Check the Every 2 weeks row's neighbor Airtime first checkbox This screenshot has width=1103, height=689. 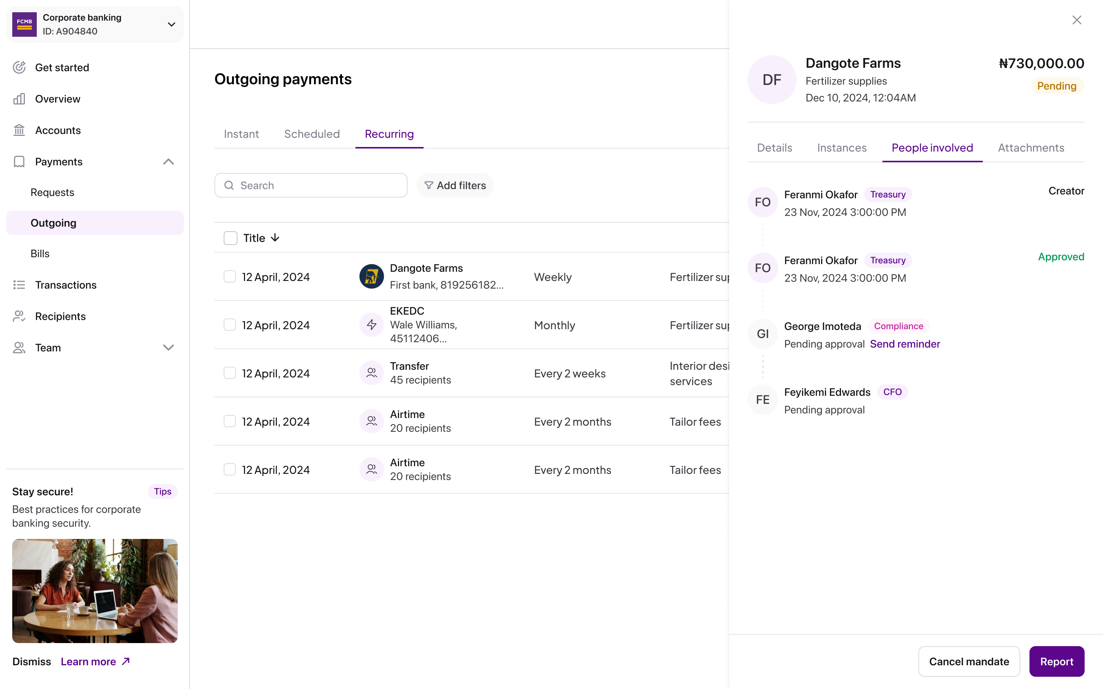tap(230, 421)
